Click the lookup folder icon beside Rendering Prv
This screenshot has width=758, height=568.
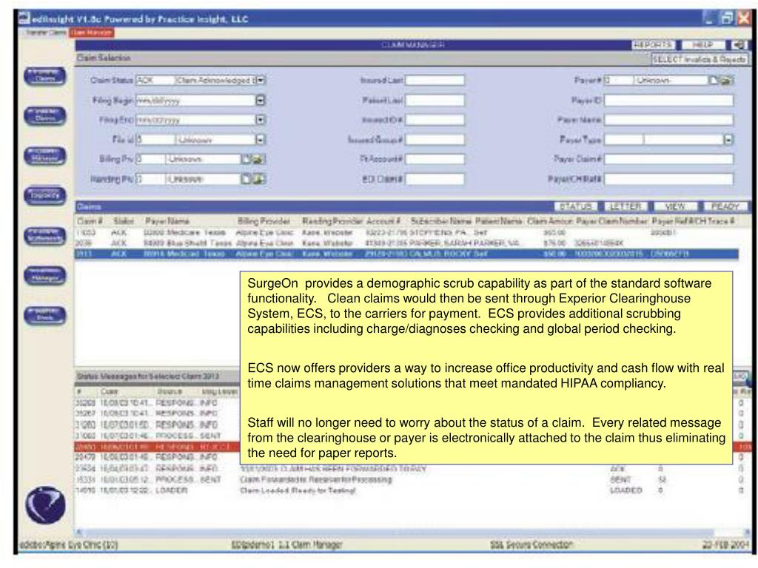click(258, 179)
